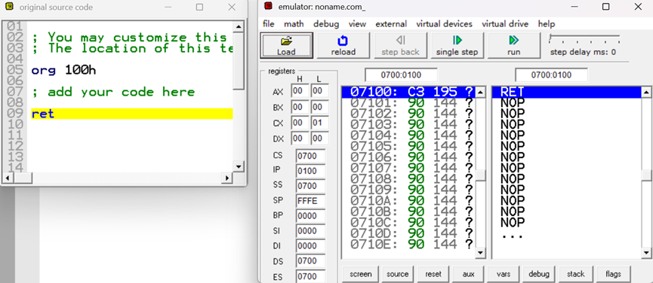Screen dimensions: 653x283
Task: Click the step back button
Action: (400, 45)
